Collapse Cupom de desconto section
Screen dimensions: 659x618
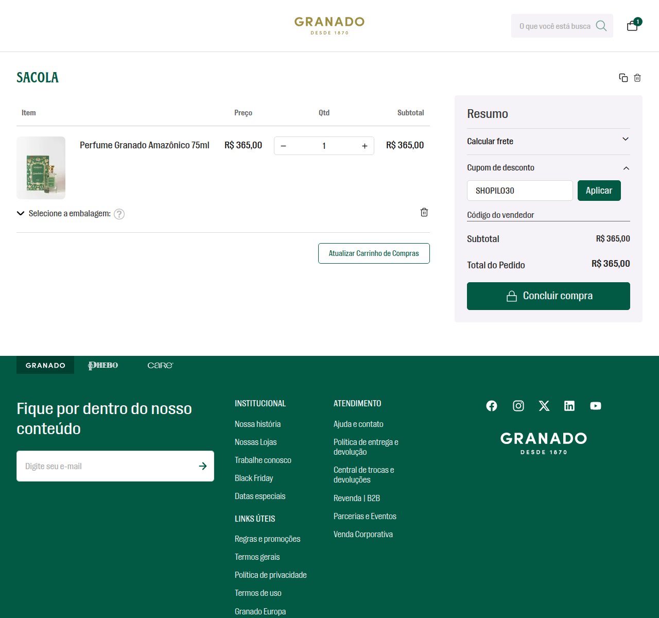[x=548, y=168]
